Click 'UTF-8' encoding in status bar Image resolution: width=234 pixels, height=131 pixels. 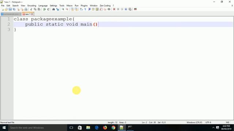pos(208,122)
